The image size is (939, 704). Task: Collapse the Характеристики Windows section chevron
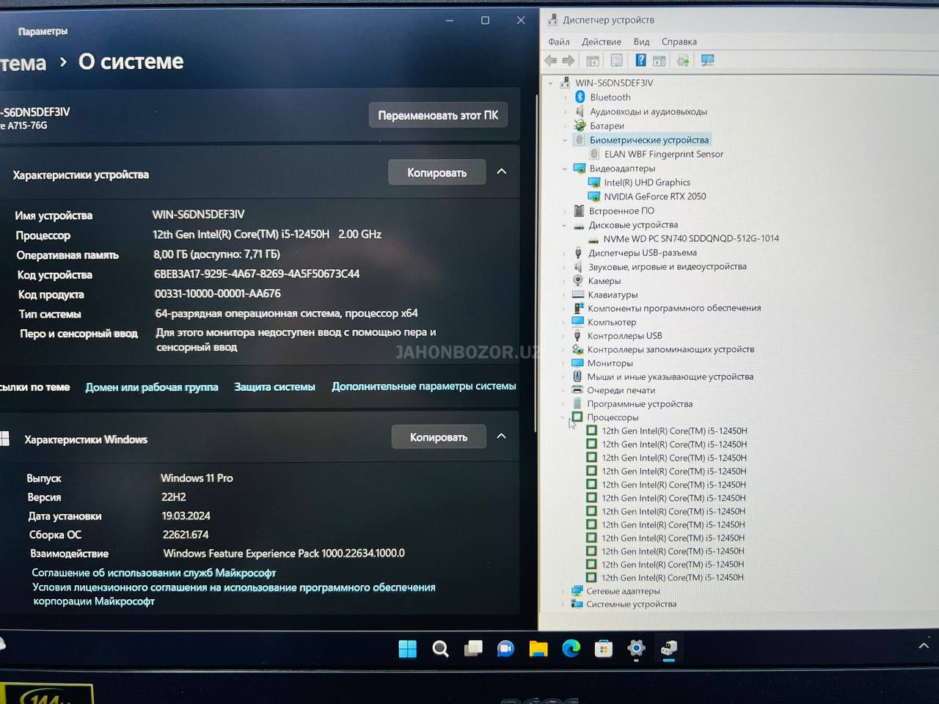point(502,436)
